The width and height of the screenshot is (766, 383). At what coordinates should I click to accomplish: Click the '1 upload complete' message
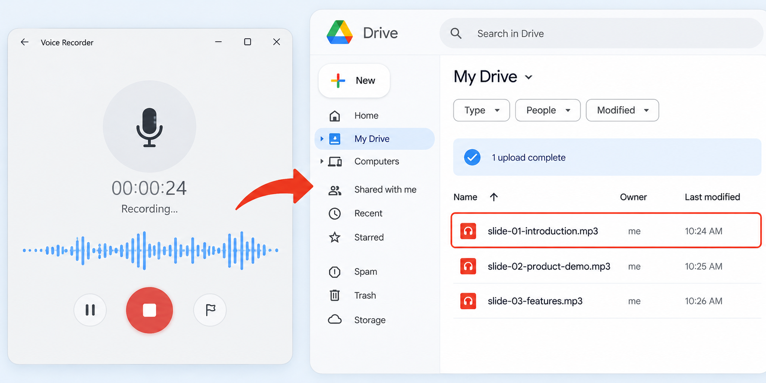pyautogui.click(x=529, y=158)
